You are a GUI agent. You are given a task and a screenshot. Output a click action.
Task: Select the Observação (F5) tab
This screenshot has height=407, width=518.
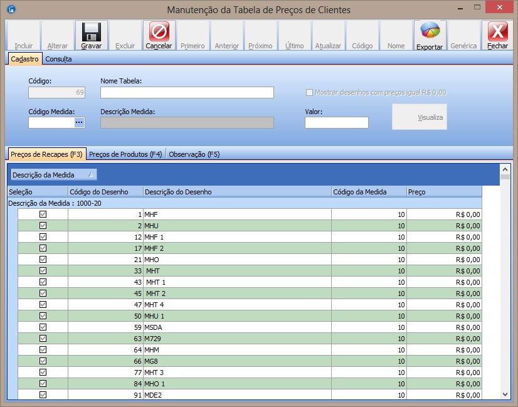click(194, 154)
